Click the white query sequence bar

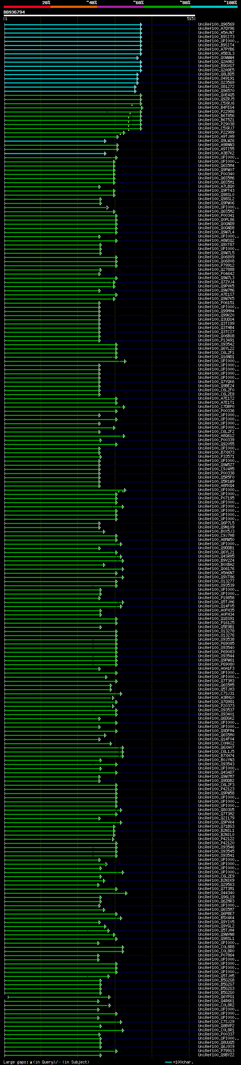[x=99, y=16]
